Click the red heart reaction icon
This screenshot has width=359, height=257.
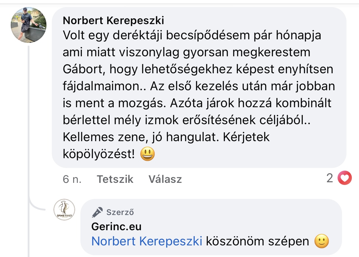345,178
